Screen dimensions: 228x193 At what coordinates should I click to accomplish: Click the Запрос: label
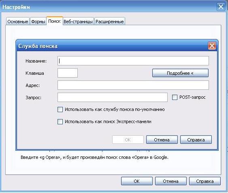pyautogui.click(x=34, y=98)
